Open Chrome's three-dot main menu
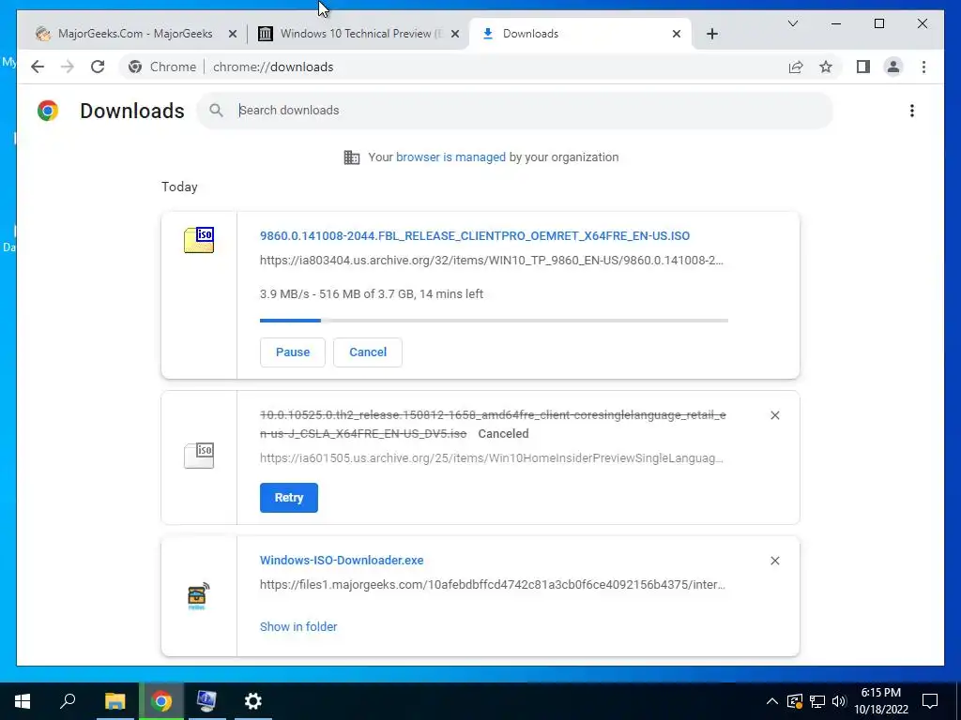The height and width of the screenshot is (720, 961). click(923, 67)
